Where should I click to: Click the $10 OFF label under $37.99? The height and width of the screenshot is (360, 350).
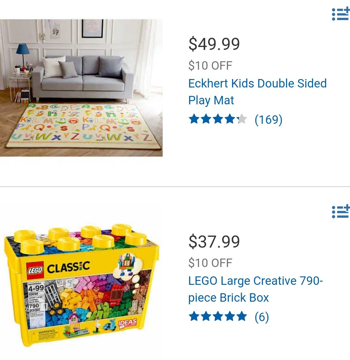210,263
